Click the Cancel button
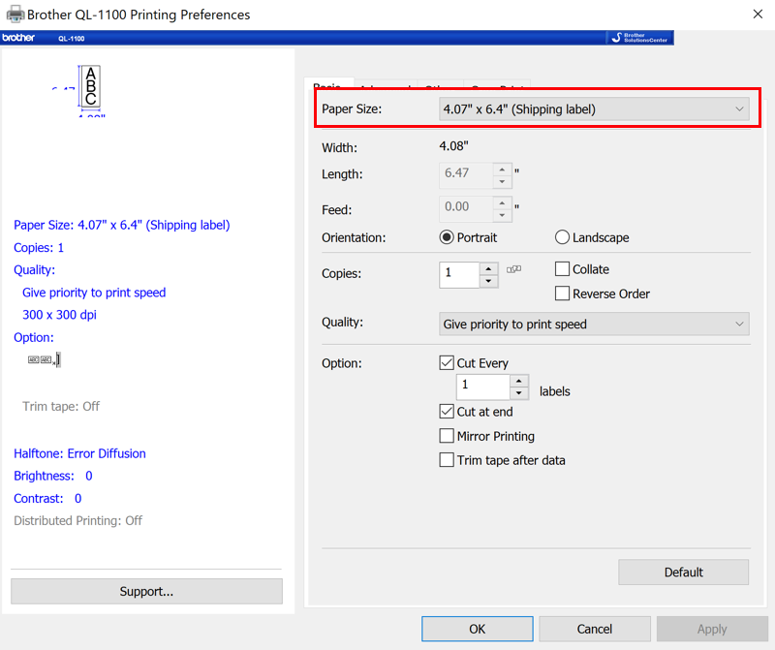 pyautogui.click(x=595, y=629)
